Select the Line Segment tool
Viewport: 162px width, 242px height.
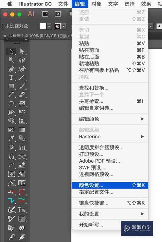pos(22,77)
